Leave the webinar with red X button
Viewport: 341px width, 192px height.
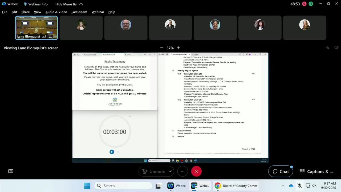pos(196,171)
